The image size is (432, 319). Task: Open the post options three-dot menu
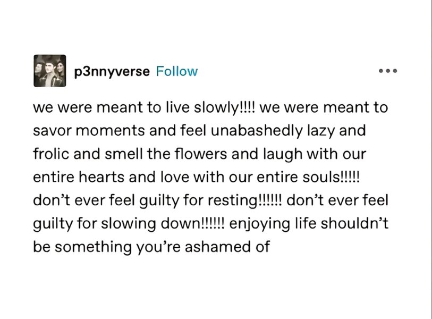point(388,71)
